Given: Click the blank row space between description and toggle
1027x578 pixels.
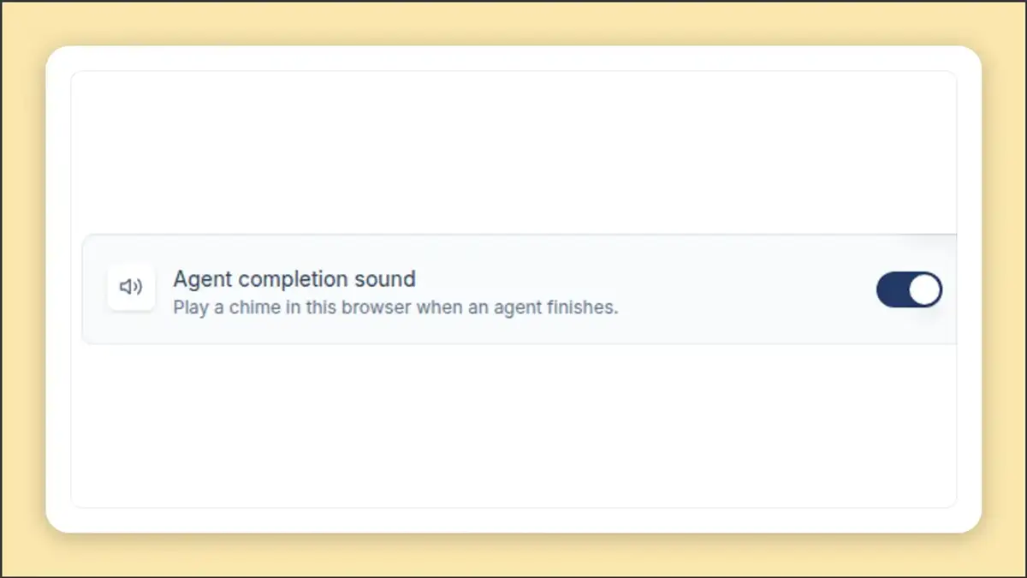Looking at the screenshot, I should [x=745, y=290].
